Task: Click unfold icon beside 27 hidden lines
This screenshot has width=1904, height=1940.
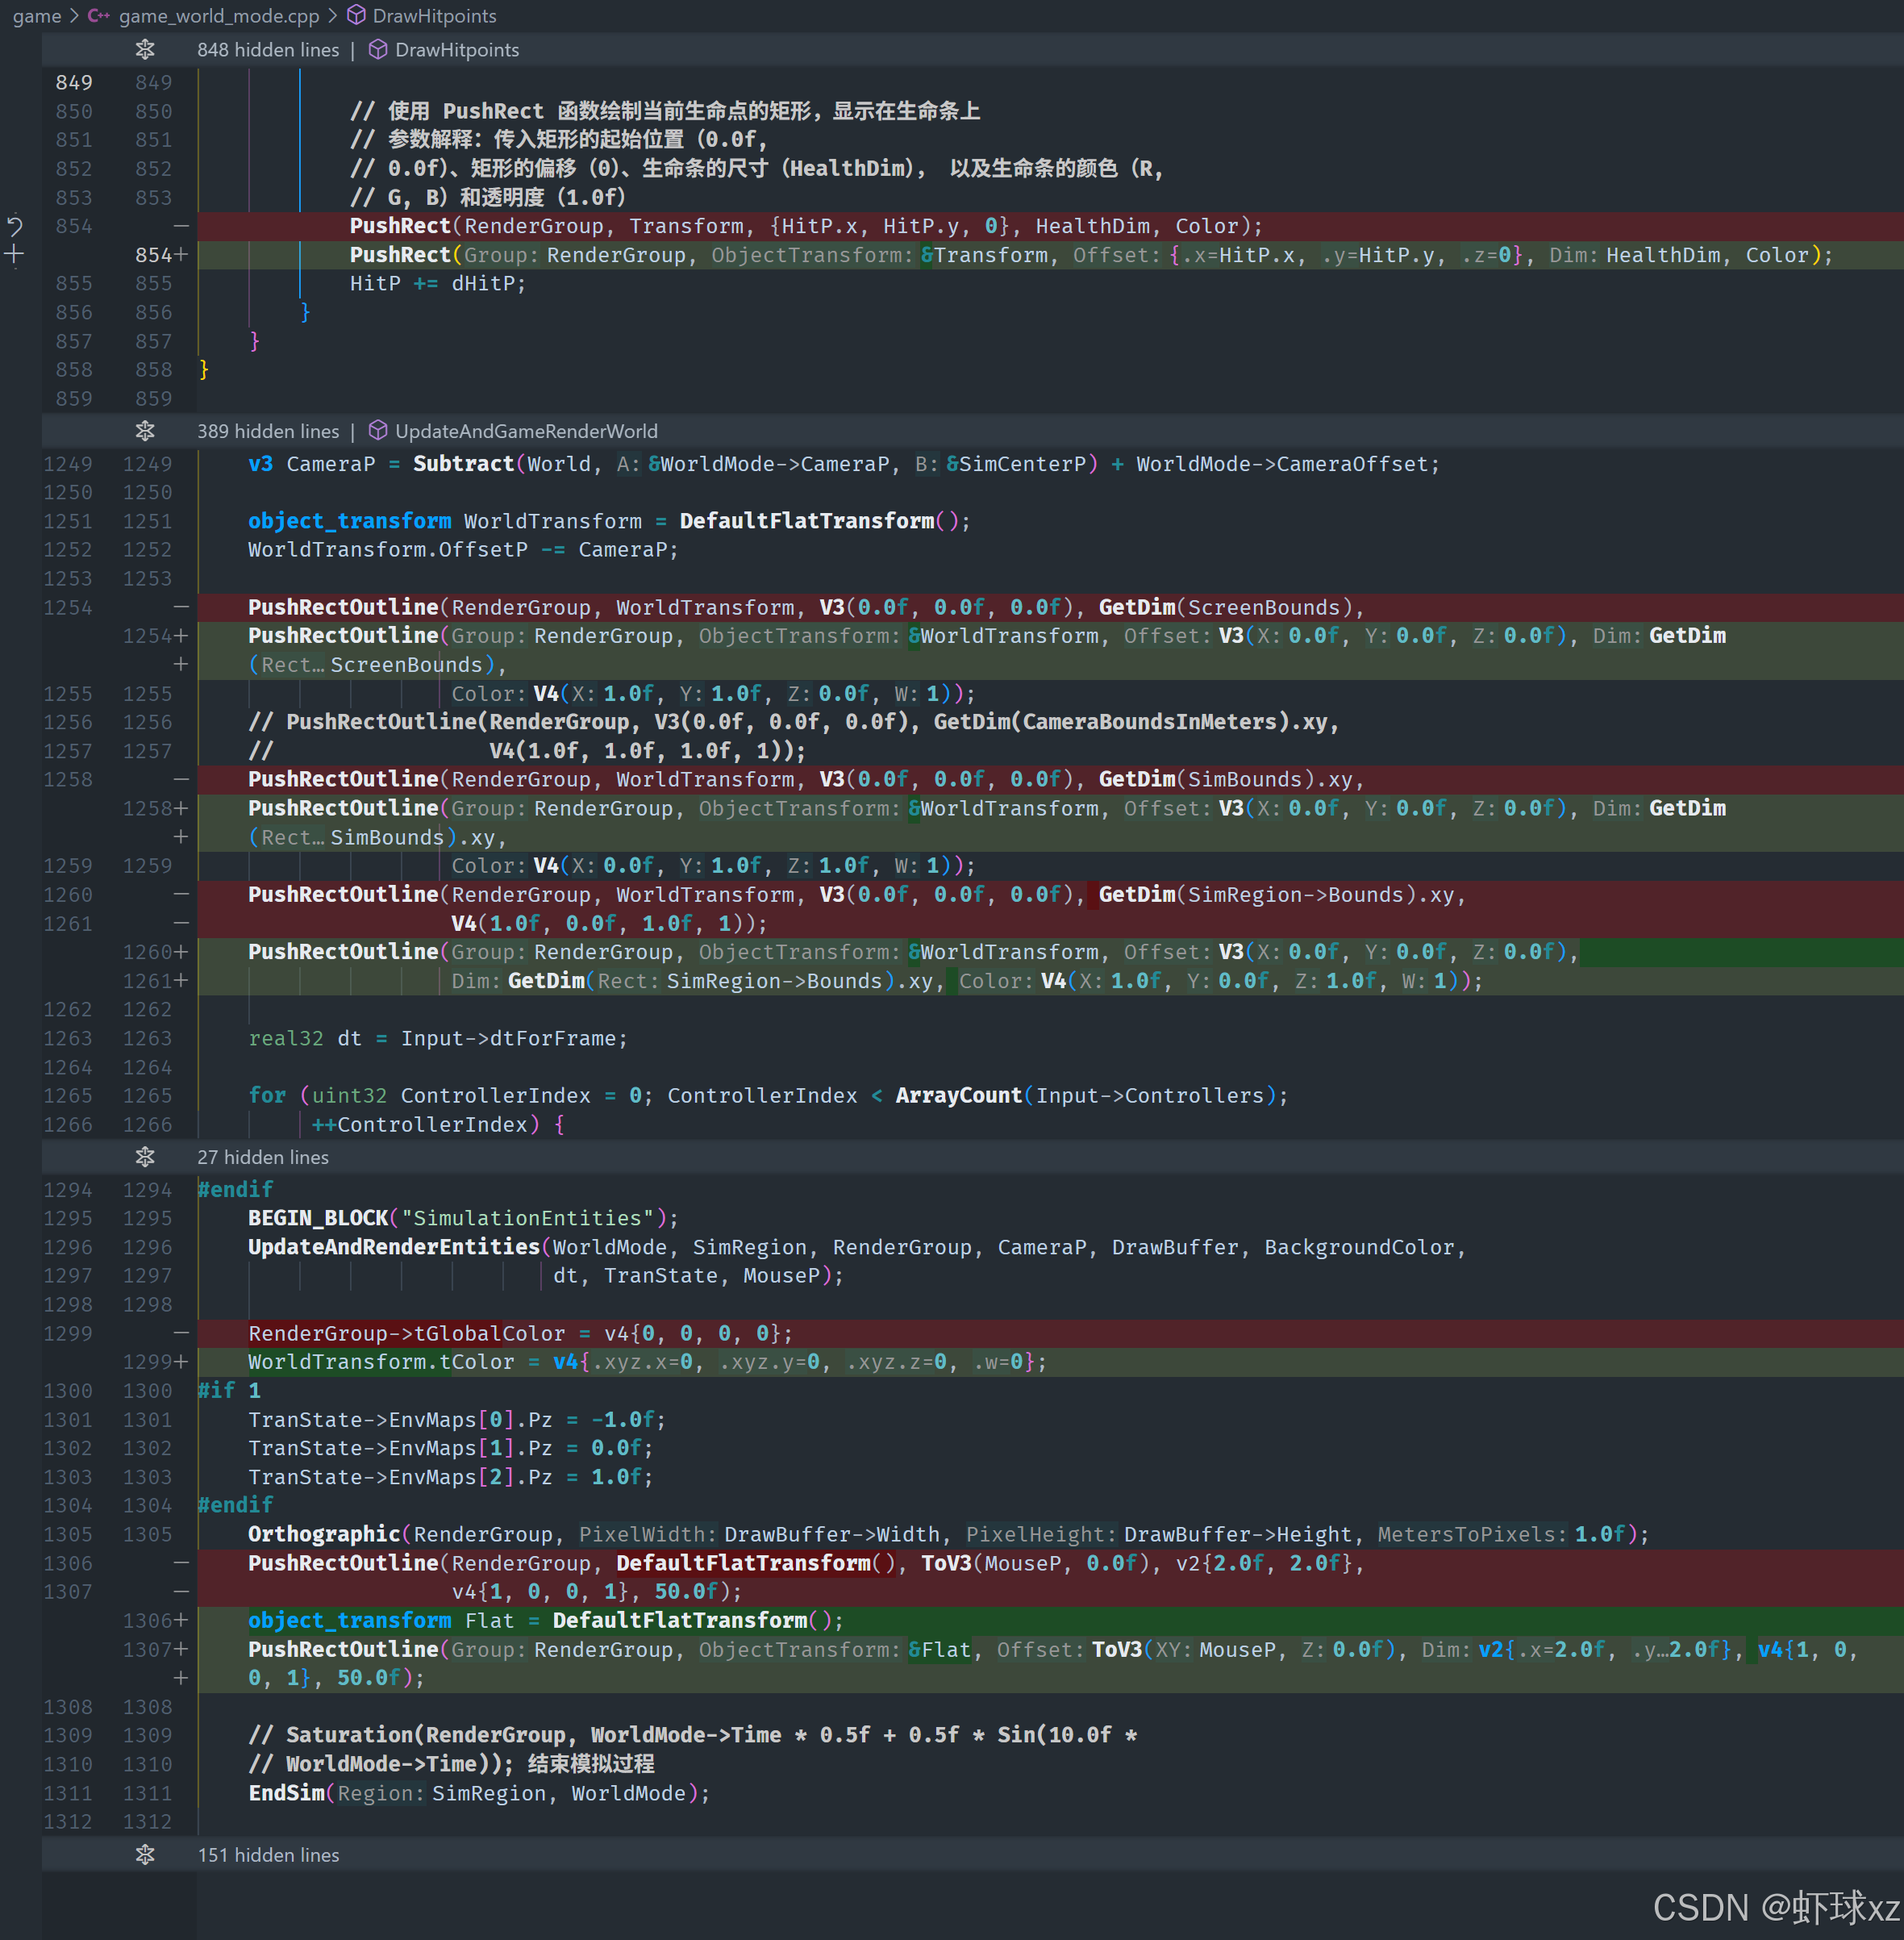Action: click(x=145, y=1157)
